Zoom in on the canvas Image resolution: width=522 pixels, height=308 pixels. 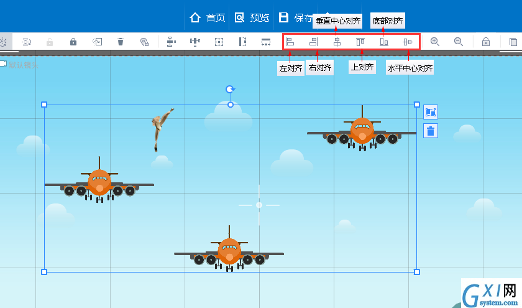click(x=435, y=42)
